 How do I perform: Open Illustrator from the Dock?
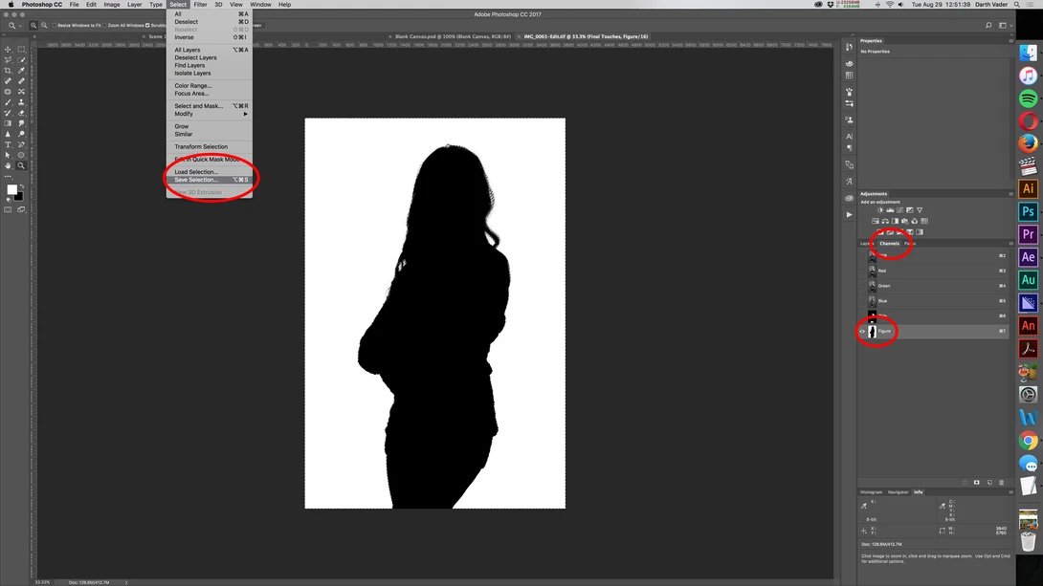pyautogui.click(x=1028, y=188)
